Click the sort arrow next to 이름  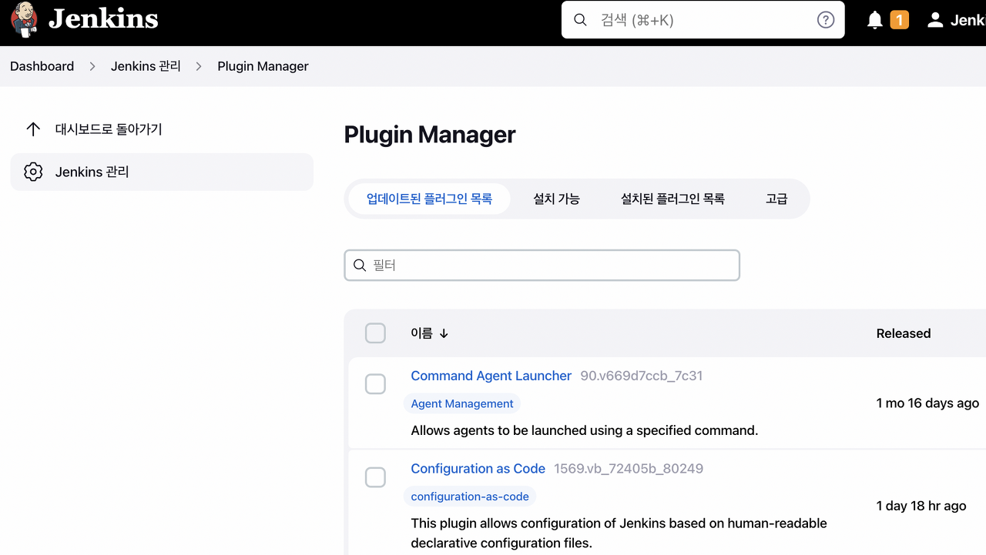444,334
